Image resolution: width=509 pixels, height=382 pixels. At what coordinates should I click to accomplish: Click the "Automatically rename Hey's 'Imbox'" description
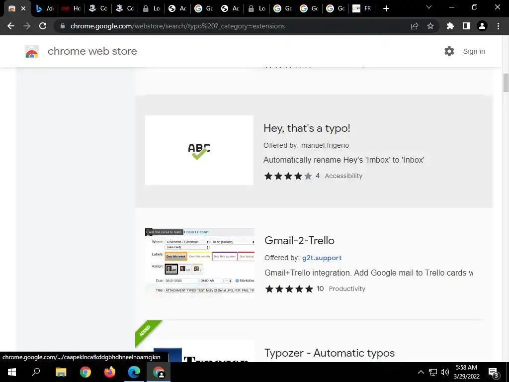point(344,160)
